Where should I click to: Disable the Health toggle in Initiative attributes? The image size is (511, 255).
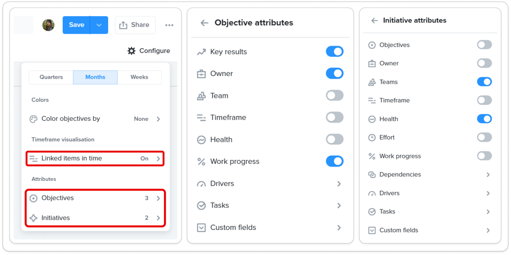(484, 119)
